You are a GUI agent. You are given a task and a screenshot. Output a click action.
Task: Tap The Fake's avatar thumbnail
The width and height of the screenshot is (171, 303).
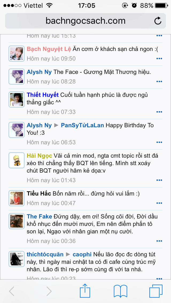click(x=17, y=221)
